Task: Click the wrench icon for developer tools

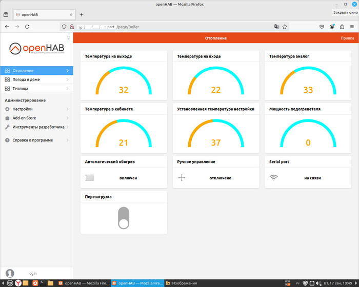Action: point(7,127)
